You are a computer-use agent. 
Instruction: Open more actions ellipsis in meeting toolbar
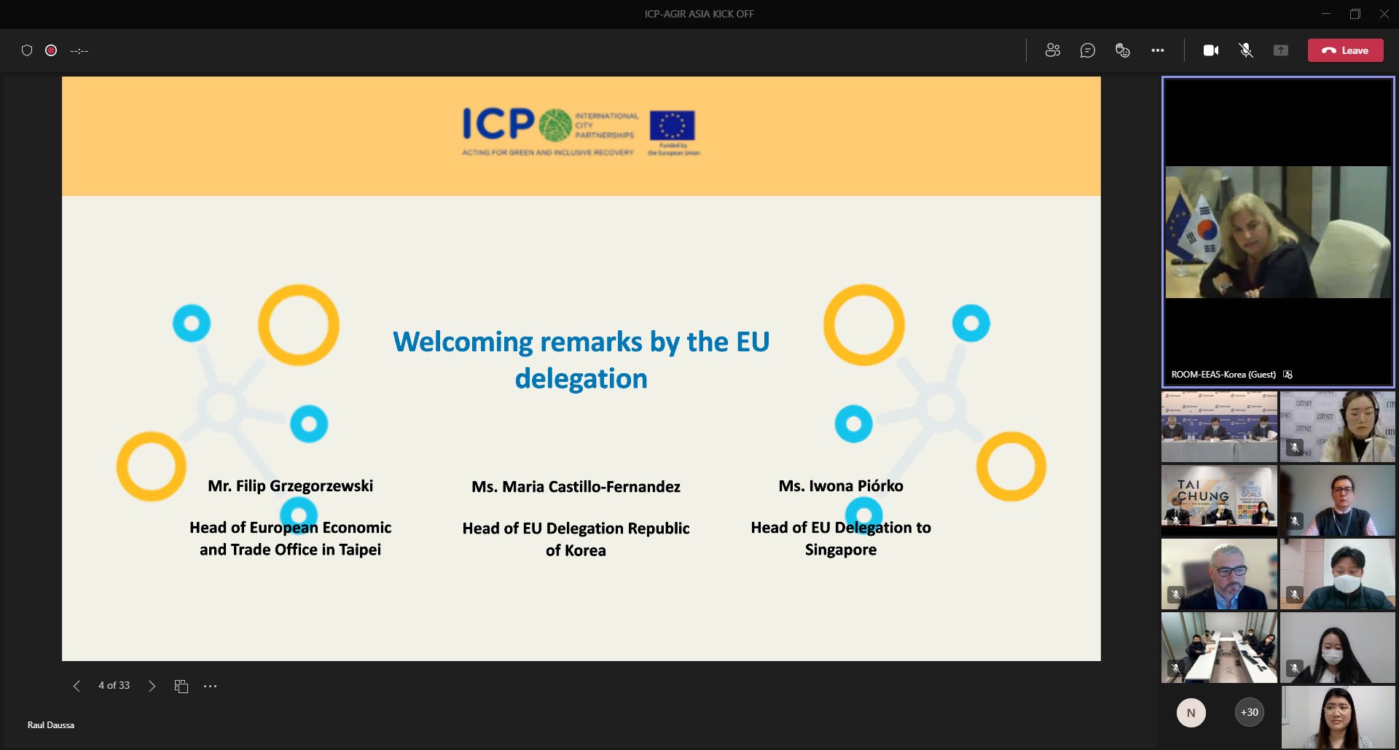click(x=1157, y=50)
